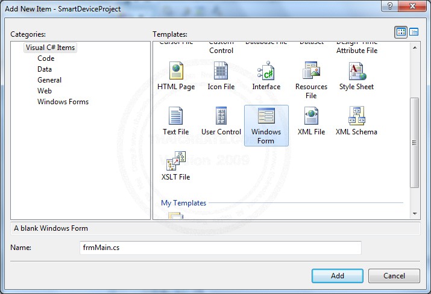Click the Add button

(338, 275)
